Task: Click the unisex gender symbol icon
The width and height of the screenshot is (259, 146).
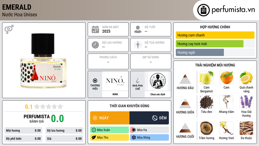Action: [9, 29]
